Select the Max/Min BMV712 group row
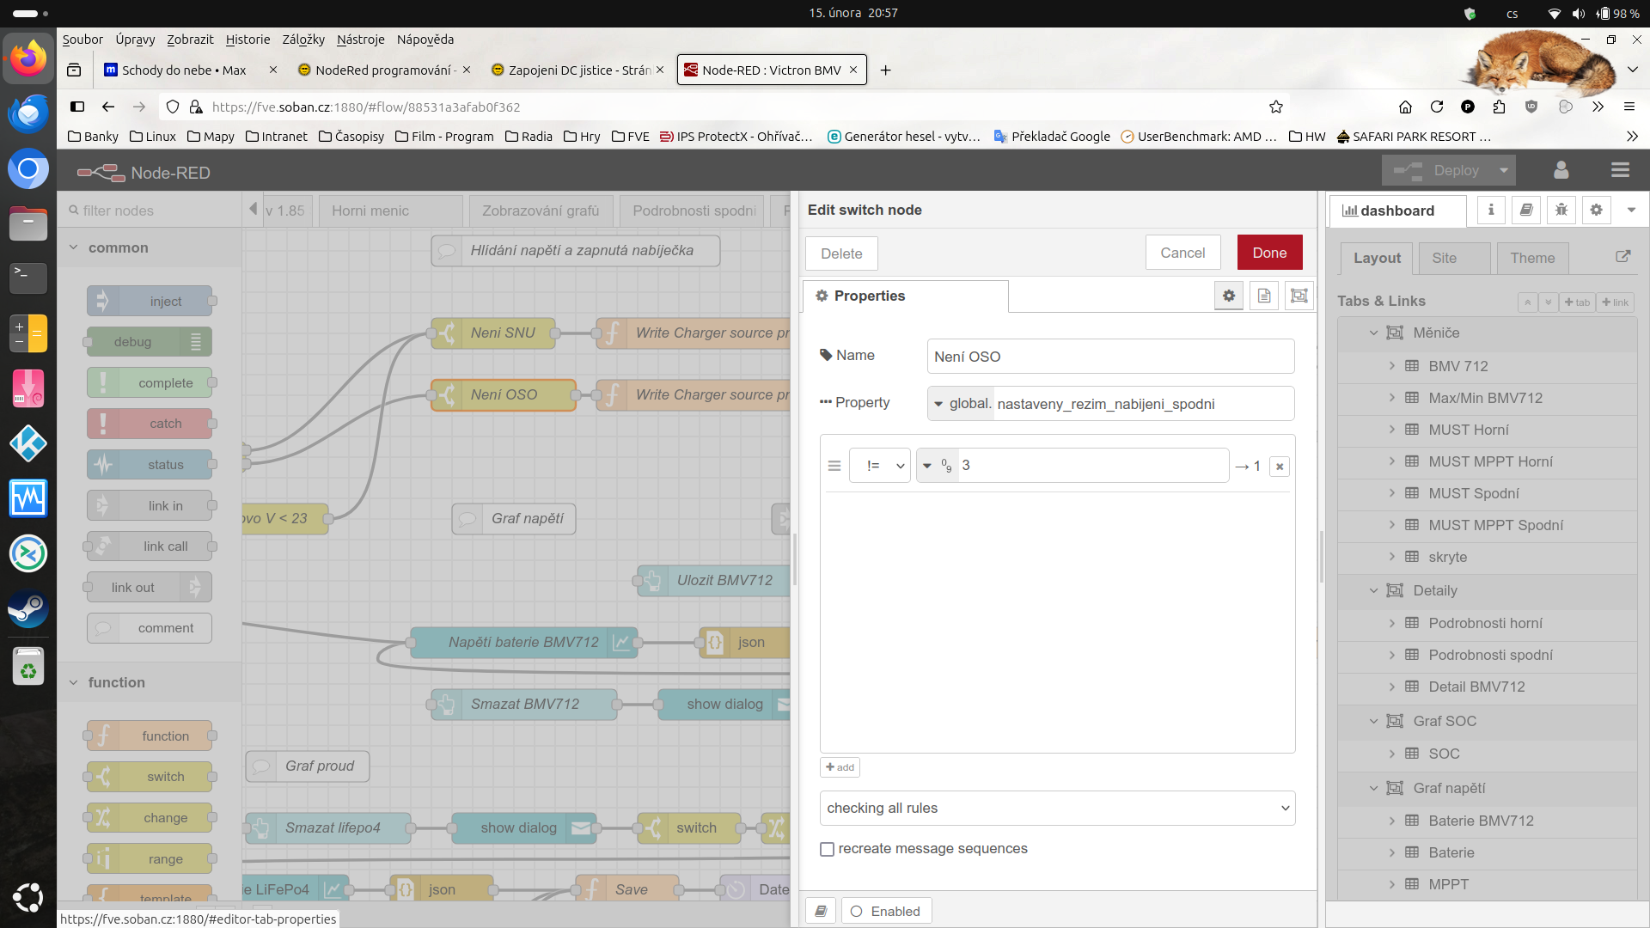This screenshot has height=928, width=1650. point(1488,398)
